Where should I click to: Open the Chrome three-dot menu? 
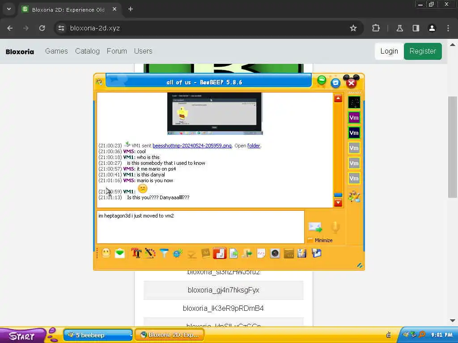(x=448, y=28)
